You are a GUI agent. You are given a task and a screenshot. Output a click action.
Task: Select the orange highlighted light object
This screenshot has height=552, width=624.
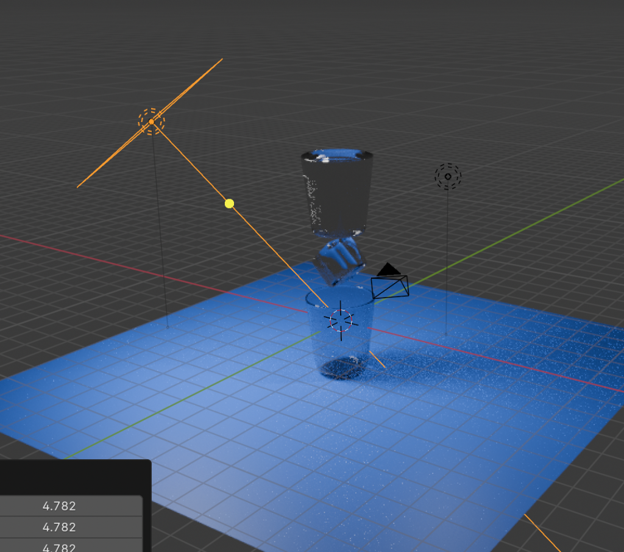tap(151, 121)
